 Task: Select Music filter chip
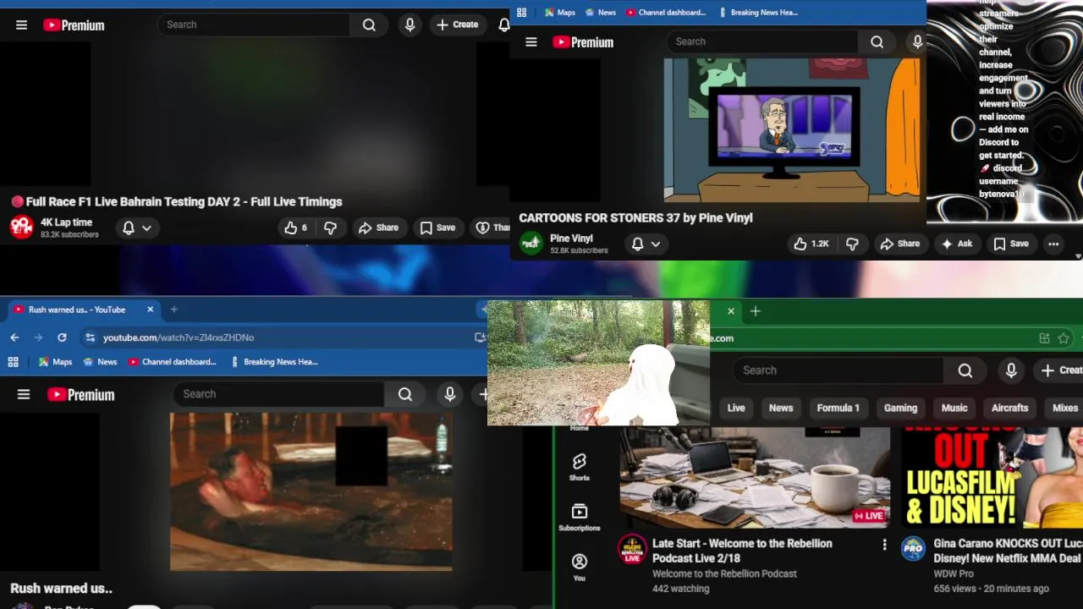tap(954, 408)
